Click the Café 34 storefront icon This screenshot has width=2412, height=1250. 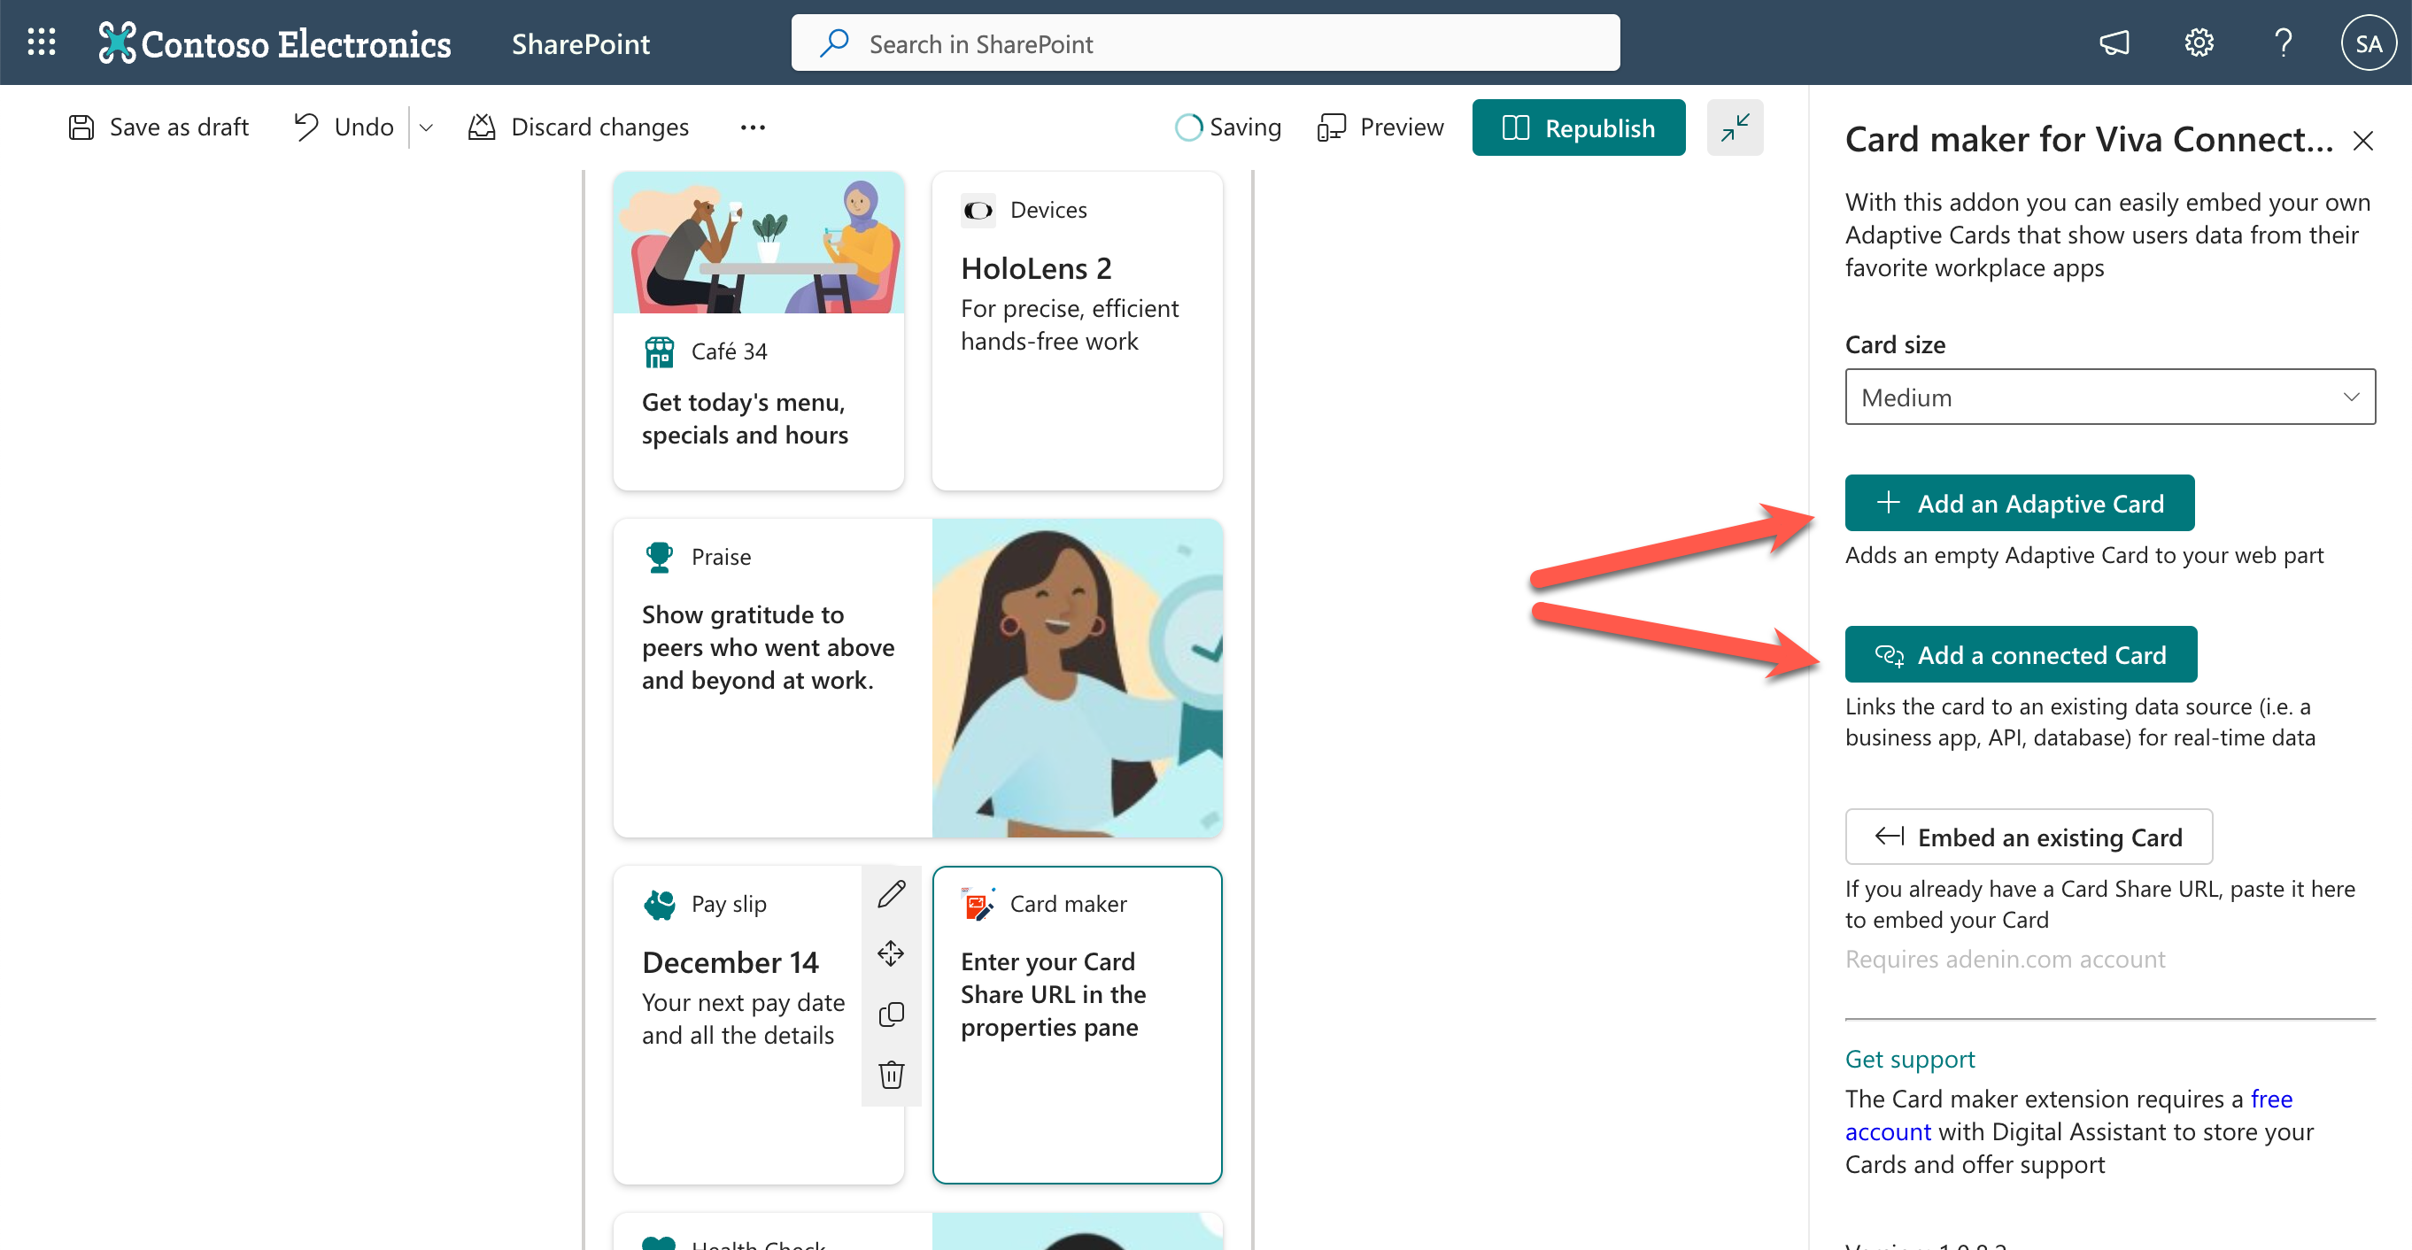659,352
